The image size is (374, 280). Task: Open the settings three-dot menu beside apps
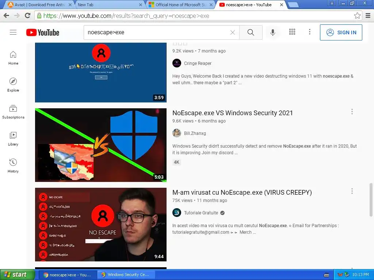310,32
